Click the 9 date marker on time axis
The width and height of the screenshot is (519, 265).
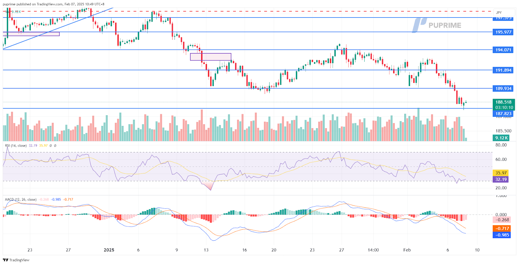[176, 250]
